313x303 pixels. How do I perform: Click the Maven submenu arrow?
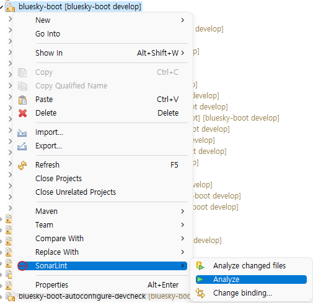(x=183, y=211)
